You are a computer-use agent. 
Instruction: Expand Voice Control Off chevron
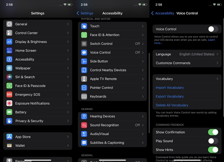[143, 53]
